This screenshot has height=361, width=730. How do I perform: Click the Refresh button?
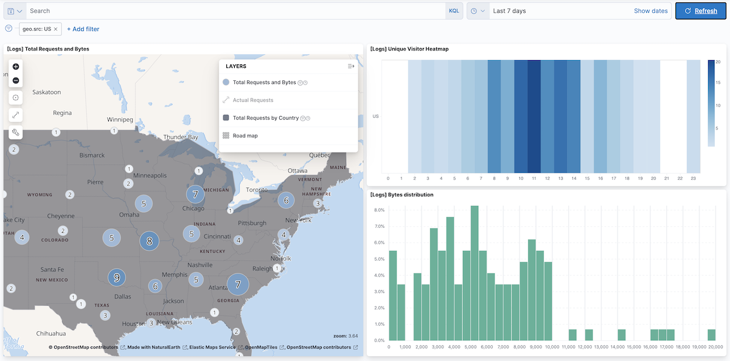point(700,10)
